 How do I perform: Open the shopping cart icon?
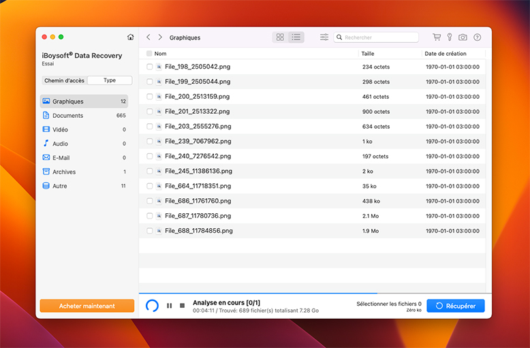coord(437,37)
